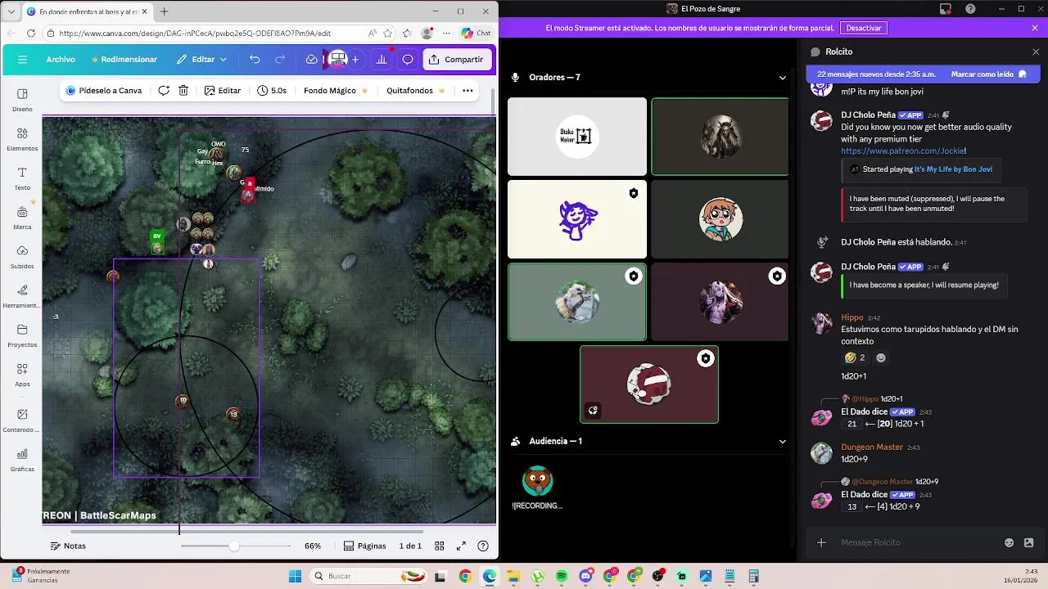Open a new browser tab
Image resolution: width=1048 pixels, height=589 pixels.
point(164,11)
